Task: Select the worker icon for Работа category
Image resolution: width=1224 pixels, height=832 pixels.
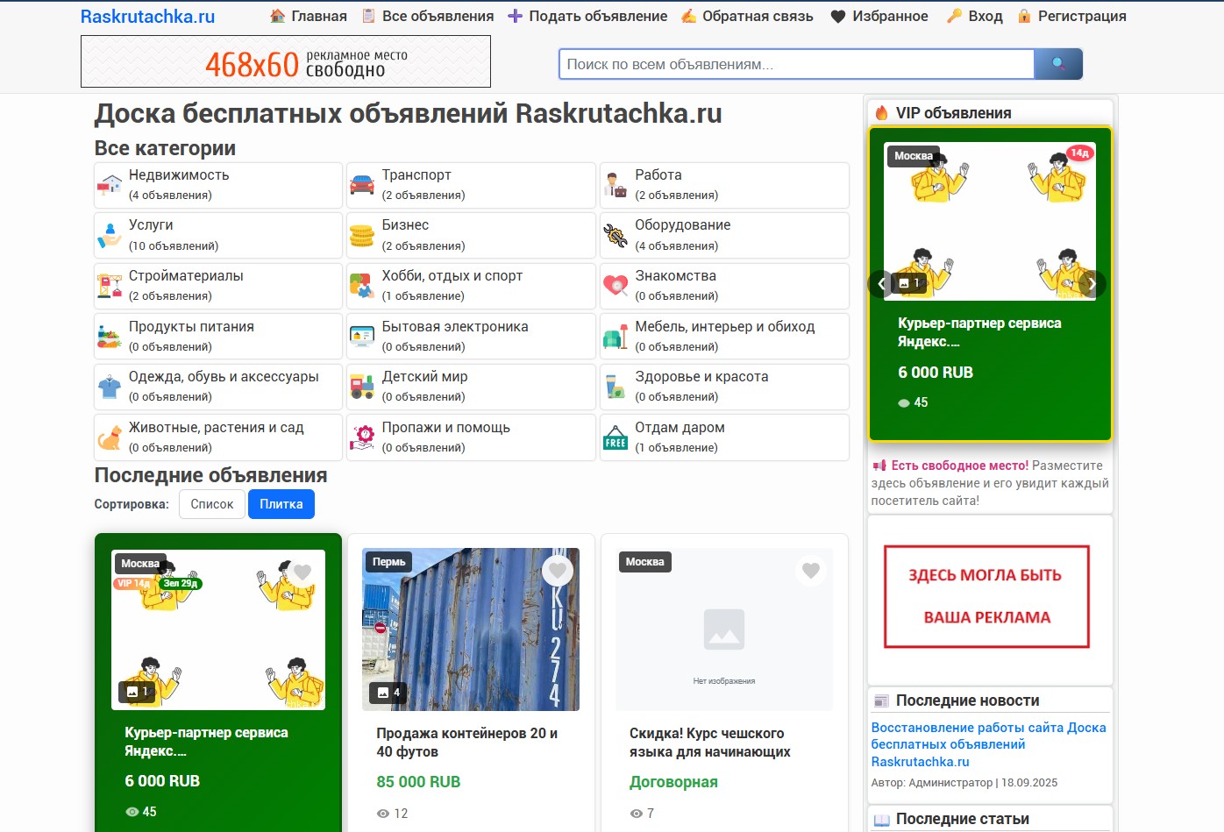Action: [x=615, y=184]
